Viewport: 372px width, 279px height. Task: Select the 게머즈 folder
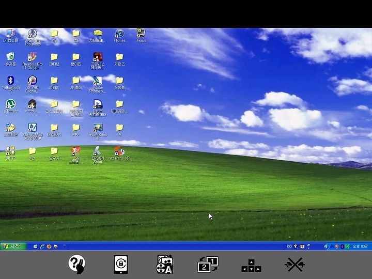(119, 59)
